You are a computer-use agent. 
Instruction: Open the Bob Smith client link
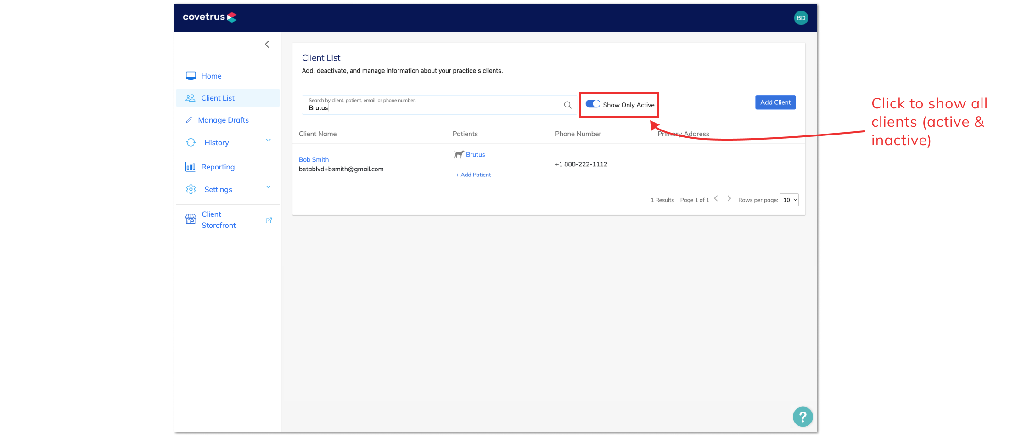click(x=314, y=159)
